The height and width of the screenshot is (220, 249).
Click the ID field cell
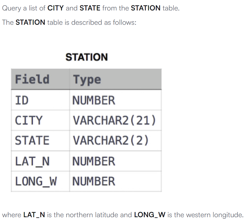tap(40, 100)
